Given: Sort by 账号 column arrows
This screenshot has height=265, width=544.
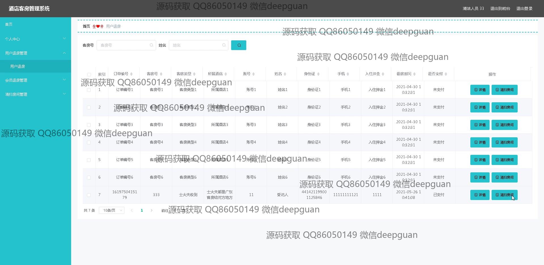Looking at the screenshot, I should [254, 74].
